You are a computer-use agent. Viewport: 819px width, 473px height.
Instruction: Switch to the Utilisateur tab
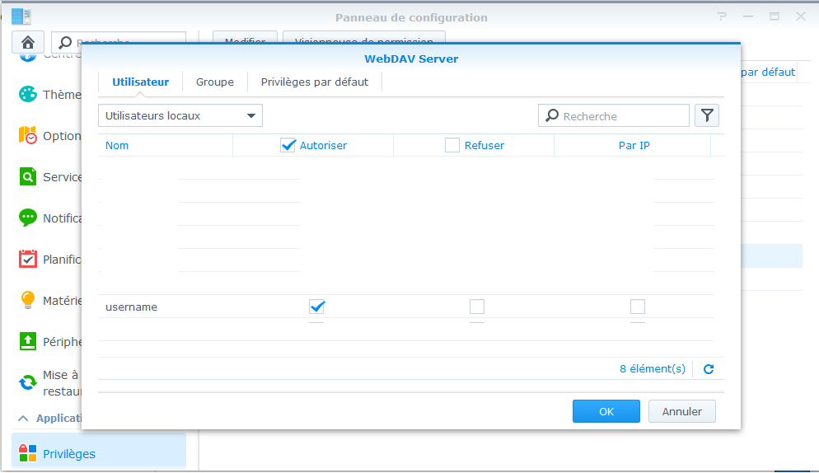(x=140, y=82)
